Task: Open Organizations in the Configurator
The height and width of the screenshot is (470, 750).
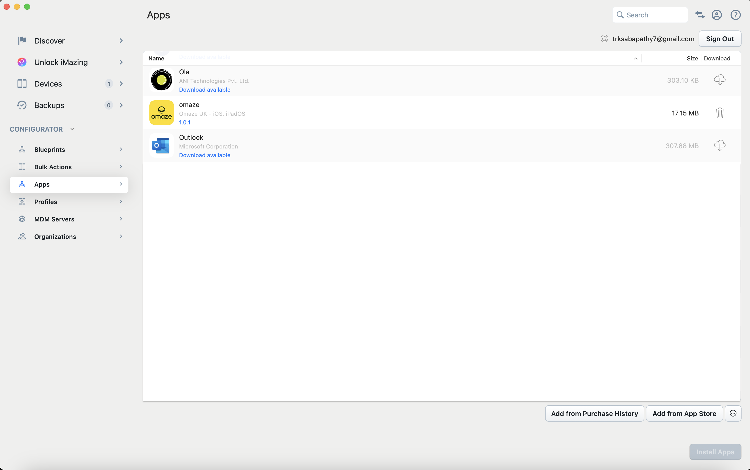Action: [x=69, y=237]
